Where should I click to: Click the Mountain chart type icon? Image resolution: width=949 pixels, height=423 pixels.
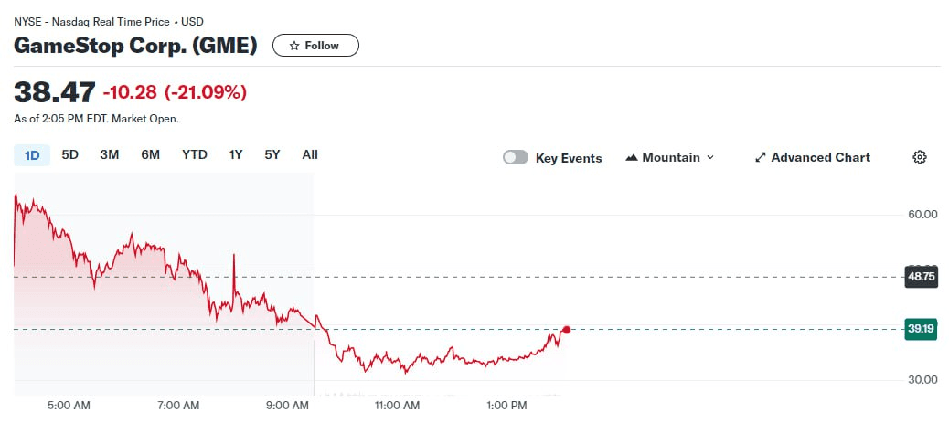click(632, 158)
